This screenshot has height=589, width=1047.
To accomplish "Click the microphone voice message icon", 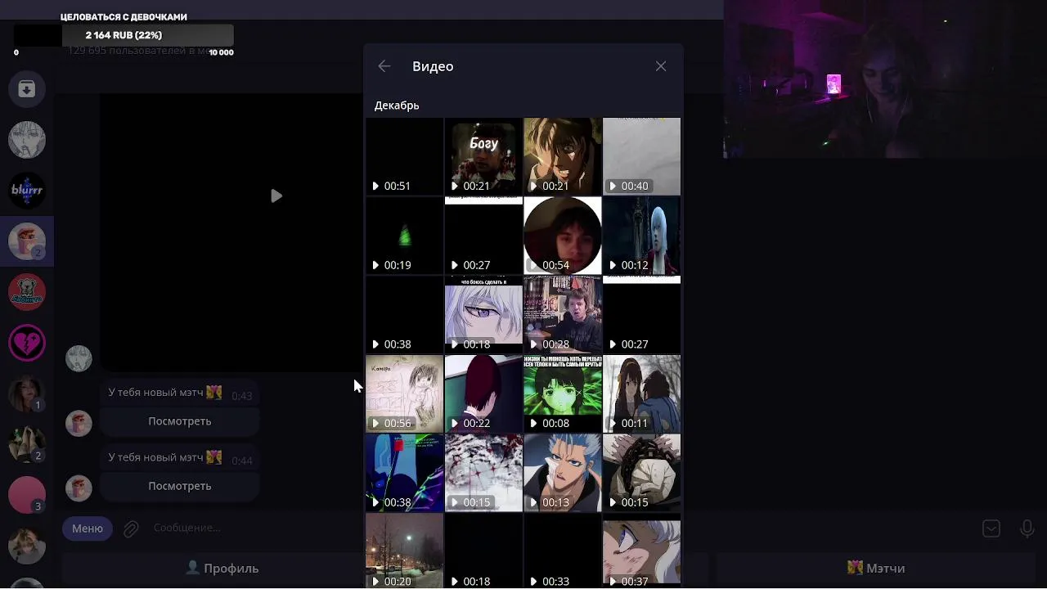I will [x=1027, y=528].
